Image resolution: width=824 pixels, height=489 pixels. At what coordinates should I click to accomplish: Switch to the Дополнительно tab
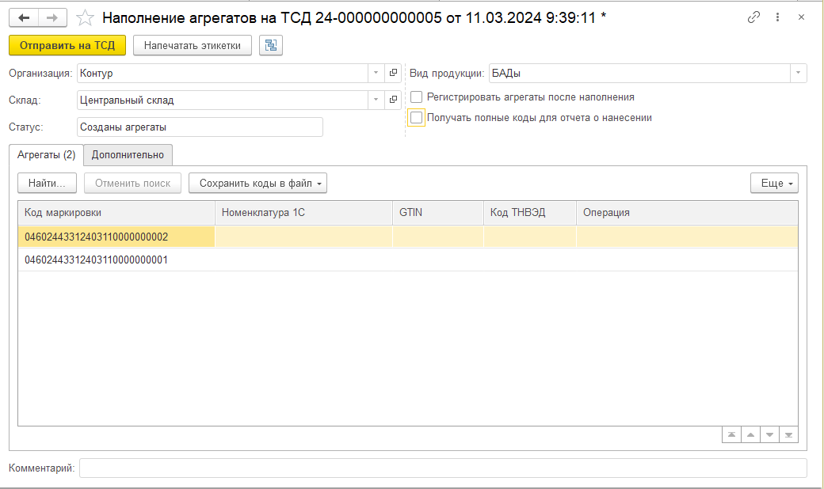click(128, 155)
